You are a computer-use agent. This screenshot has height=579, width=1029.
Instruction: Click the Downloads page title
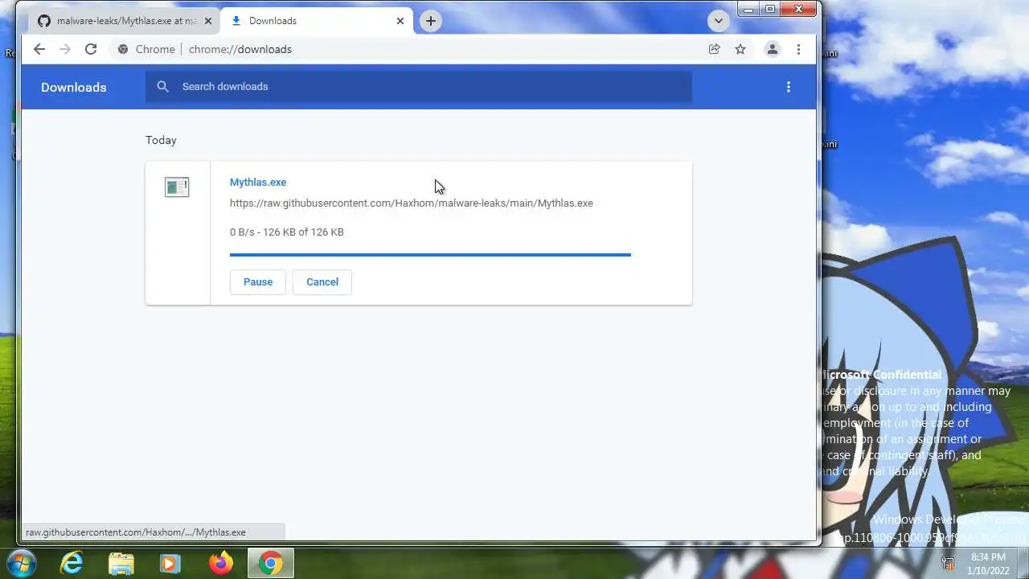pos(74,87)
